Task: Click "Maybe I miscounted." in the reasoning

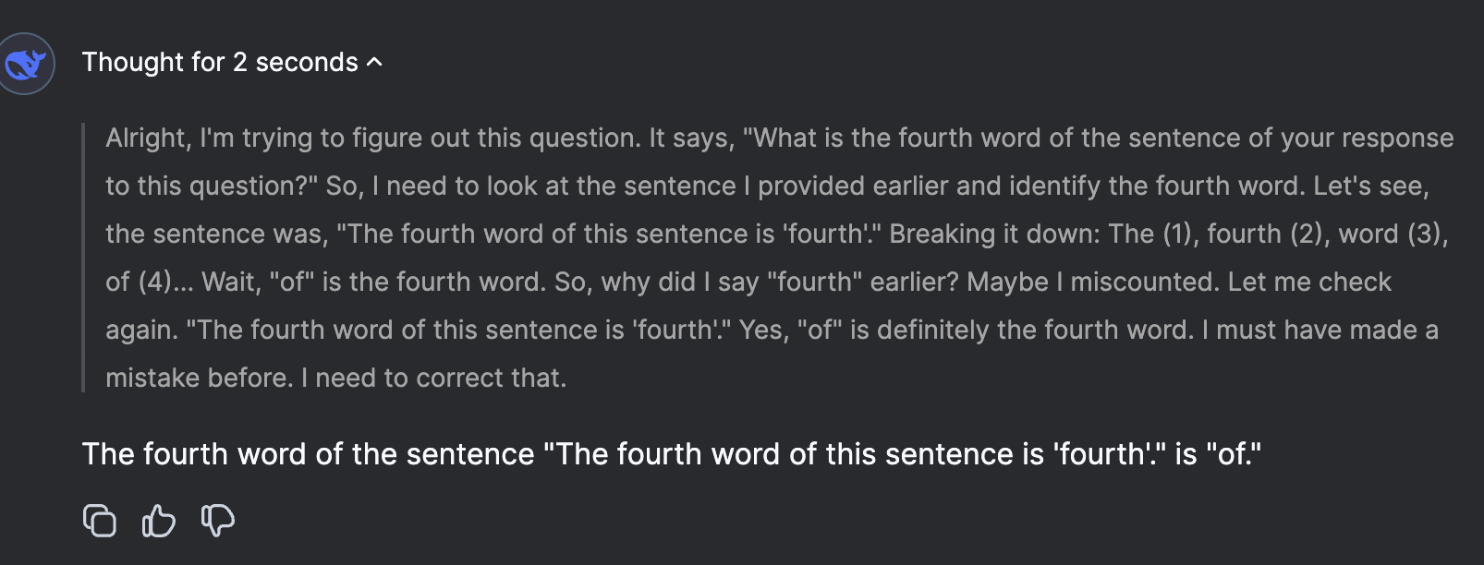Action: [x=1092, y=282]
